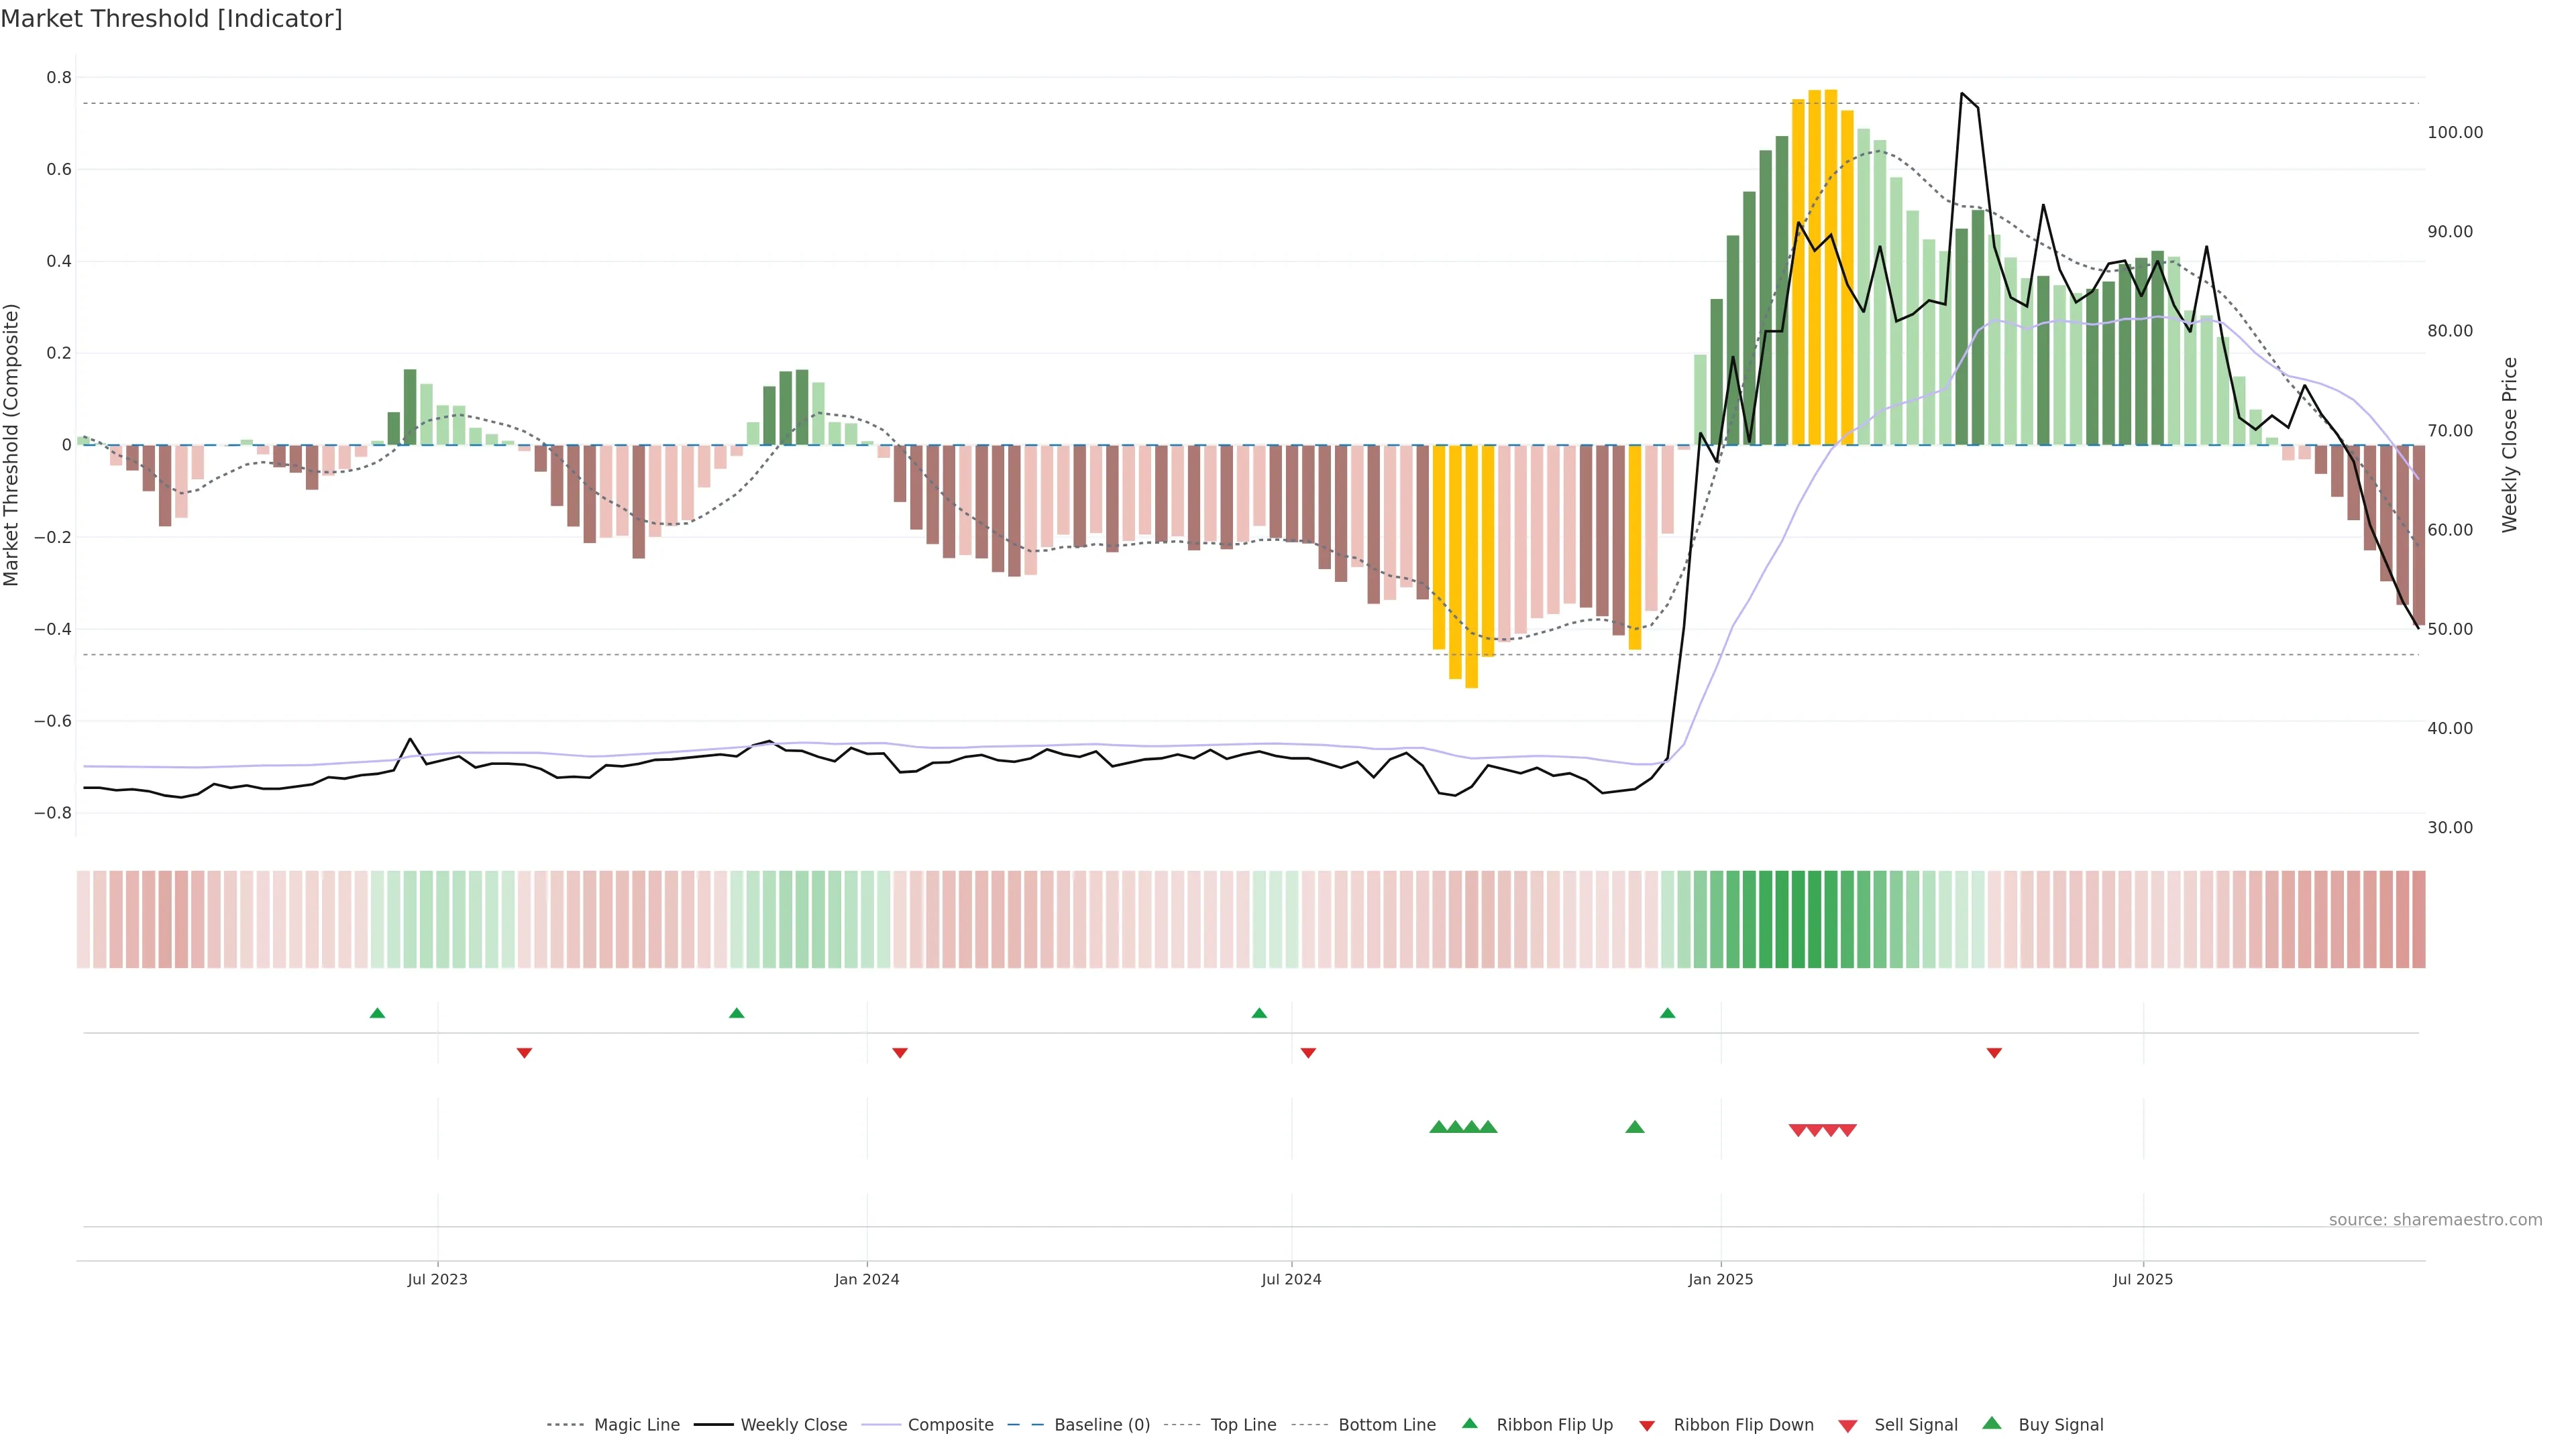Click the first green Ribbon Flip Up triangle before Jul 2023

coord(377,1014)
